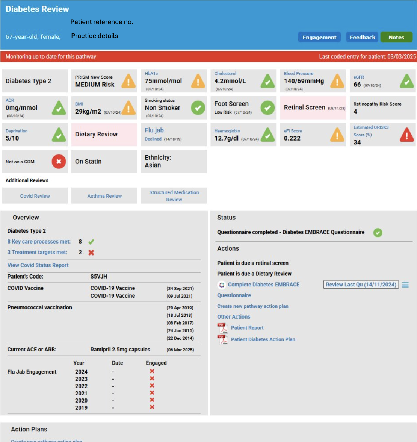Open the green Notes button
The image size is (417, 442).
click(x=396, y=37)
